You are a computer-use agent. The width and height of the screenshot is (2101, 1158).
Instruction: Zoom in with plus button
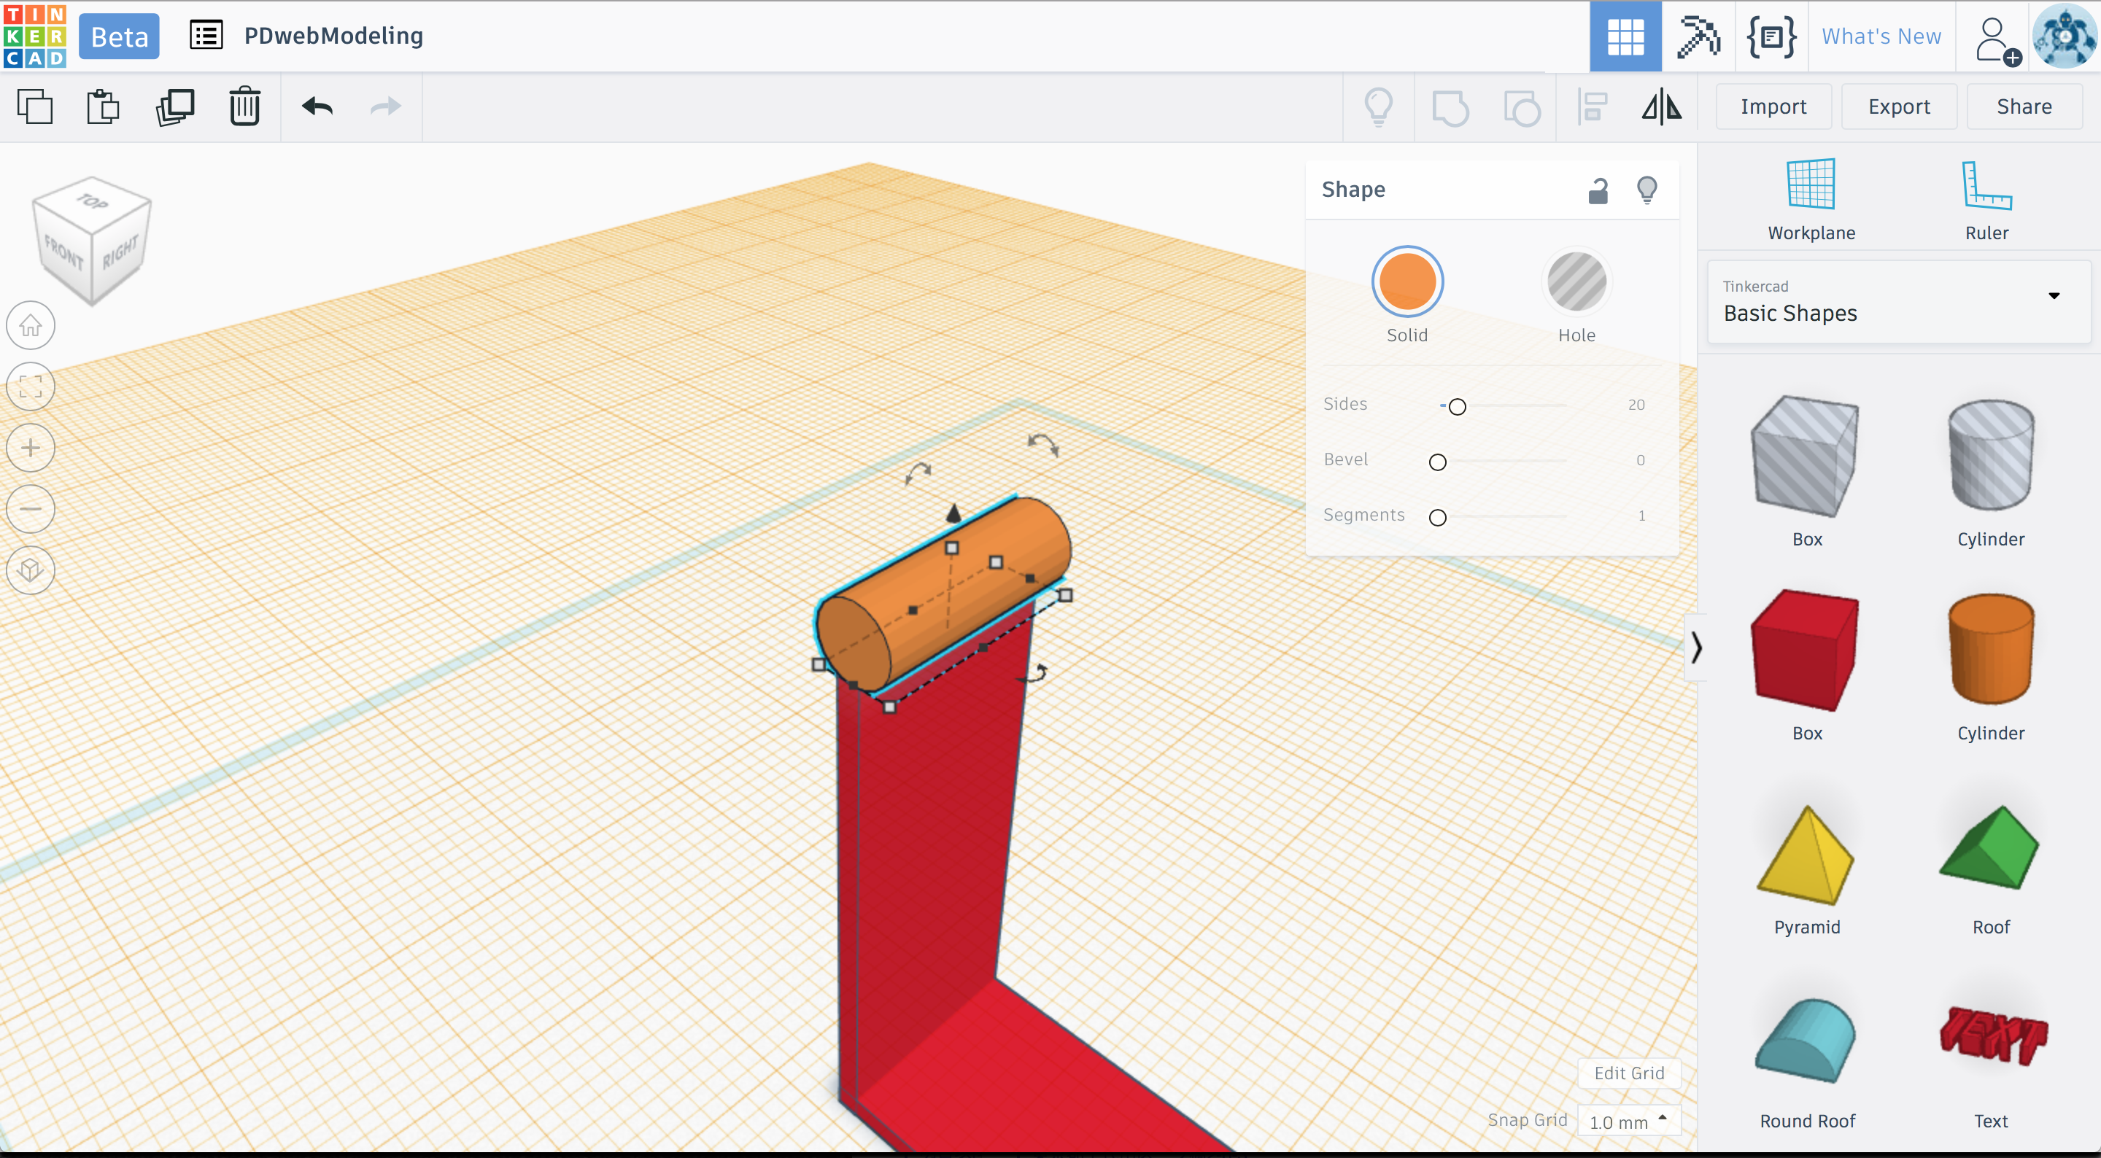31,448
